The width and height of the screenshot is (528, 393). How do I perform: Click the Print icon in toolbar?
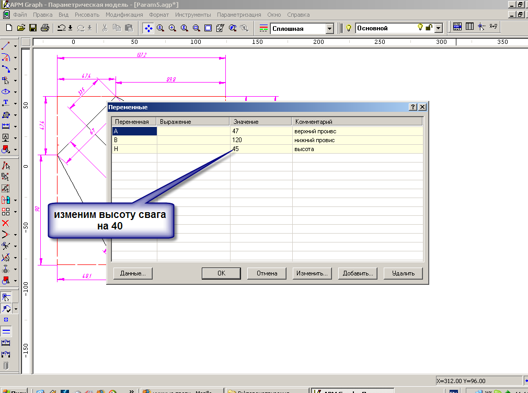point(45,28)
